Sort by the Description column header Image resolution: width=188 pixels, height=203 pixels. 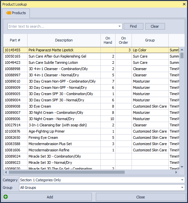(64, 40)
